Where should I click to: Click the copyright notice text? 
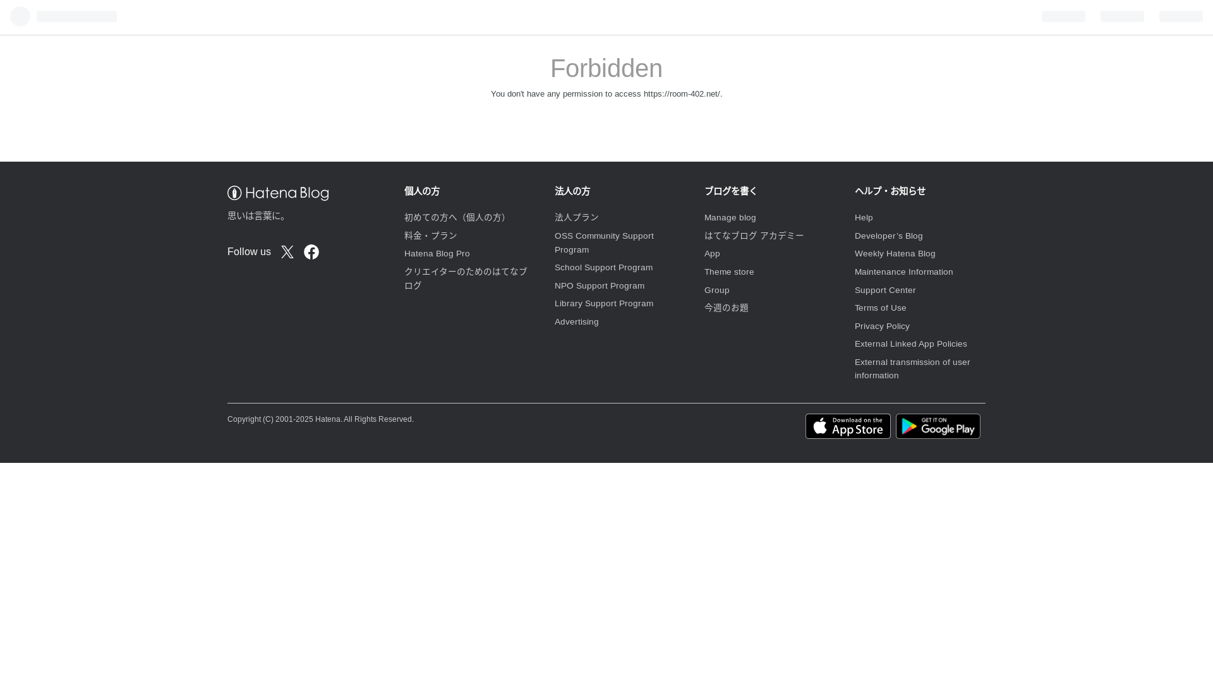coord(320,419)
